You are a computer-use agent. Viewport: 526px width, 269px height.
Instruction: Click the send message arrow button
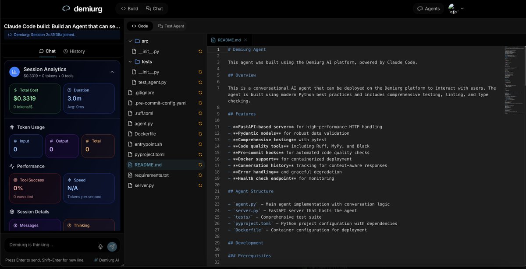tap(112, 247)
